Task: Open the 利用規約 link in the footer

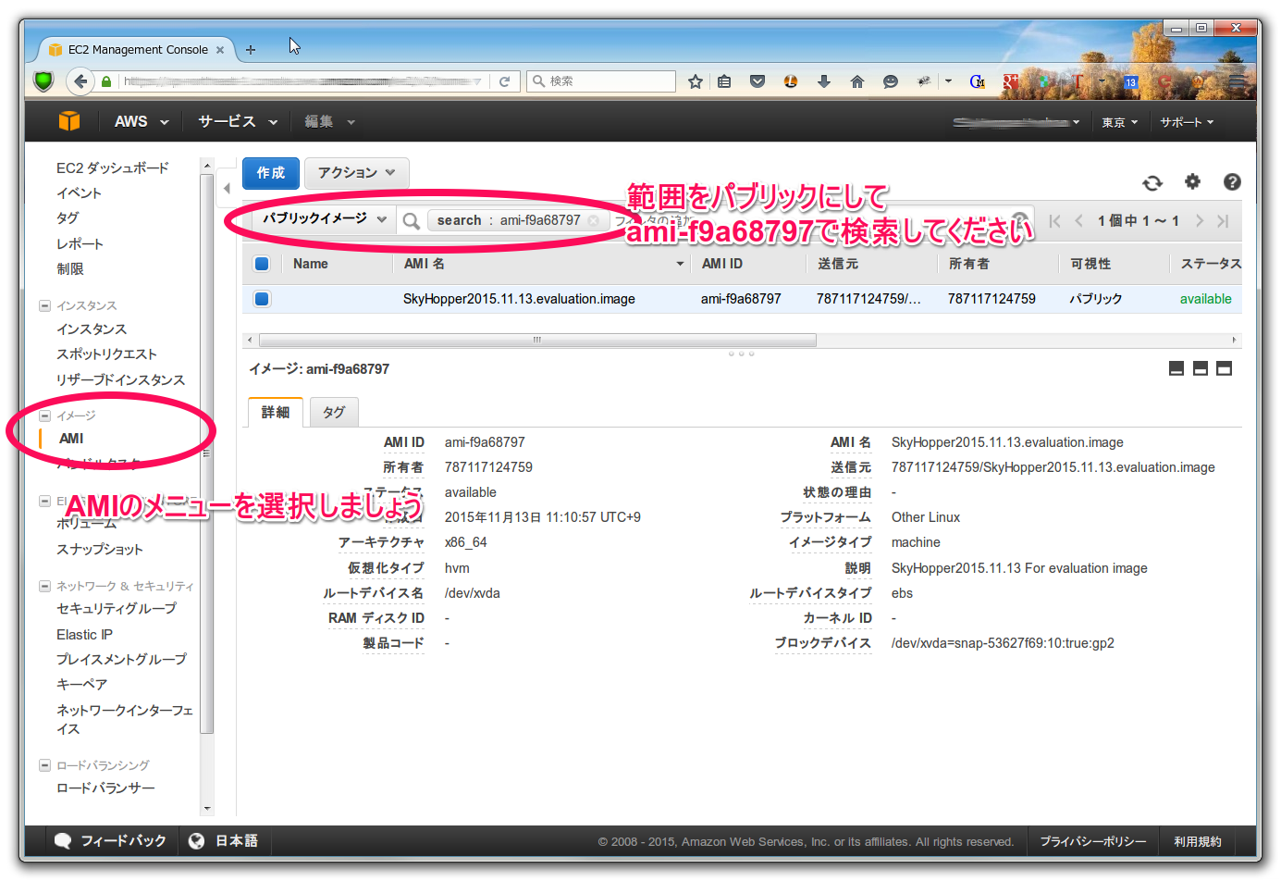Action: tap(1197, 841)
